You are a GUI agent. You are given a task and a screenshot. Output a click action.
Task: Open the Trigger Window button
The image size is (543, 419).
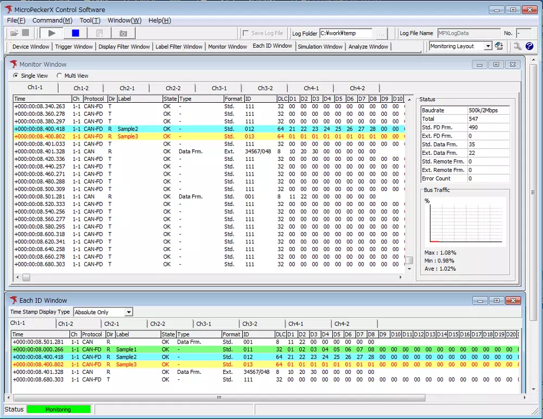pyautogui.click(x=74, y=47)
